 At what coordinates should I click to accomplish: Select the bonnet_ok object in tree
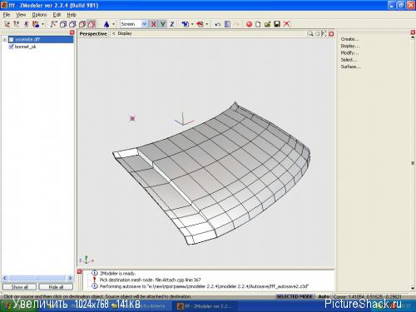(25, 47)
